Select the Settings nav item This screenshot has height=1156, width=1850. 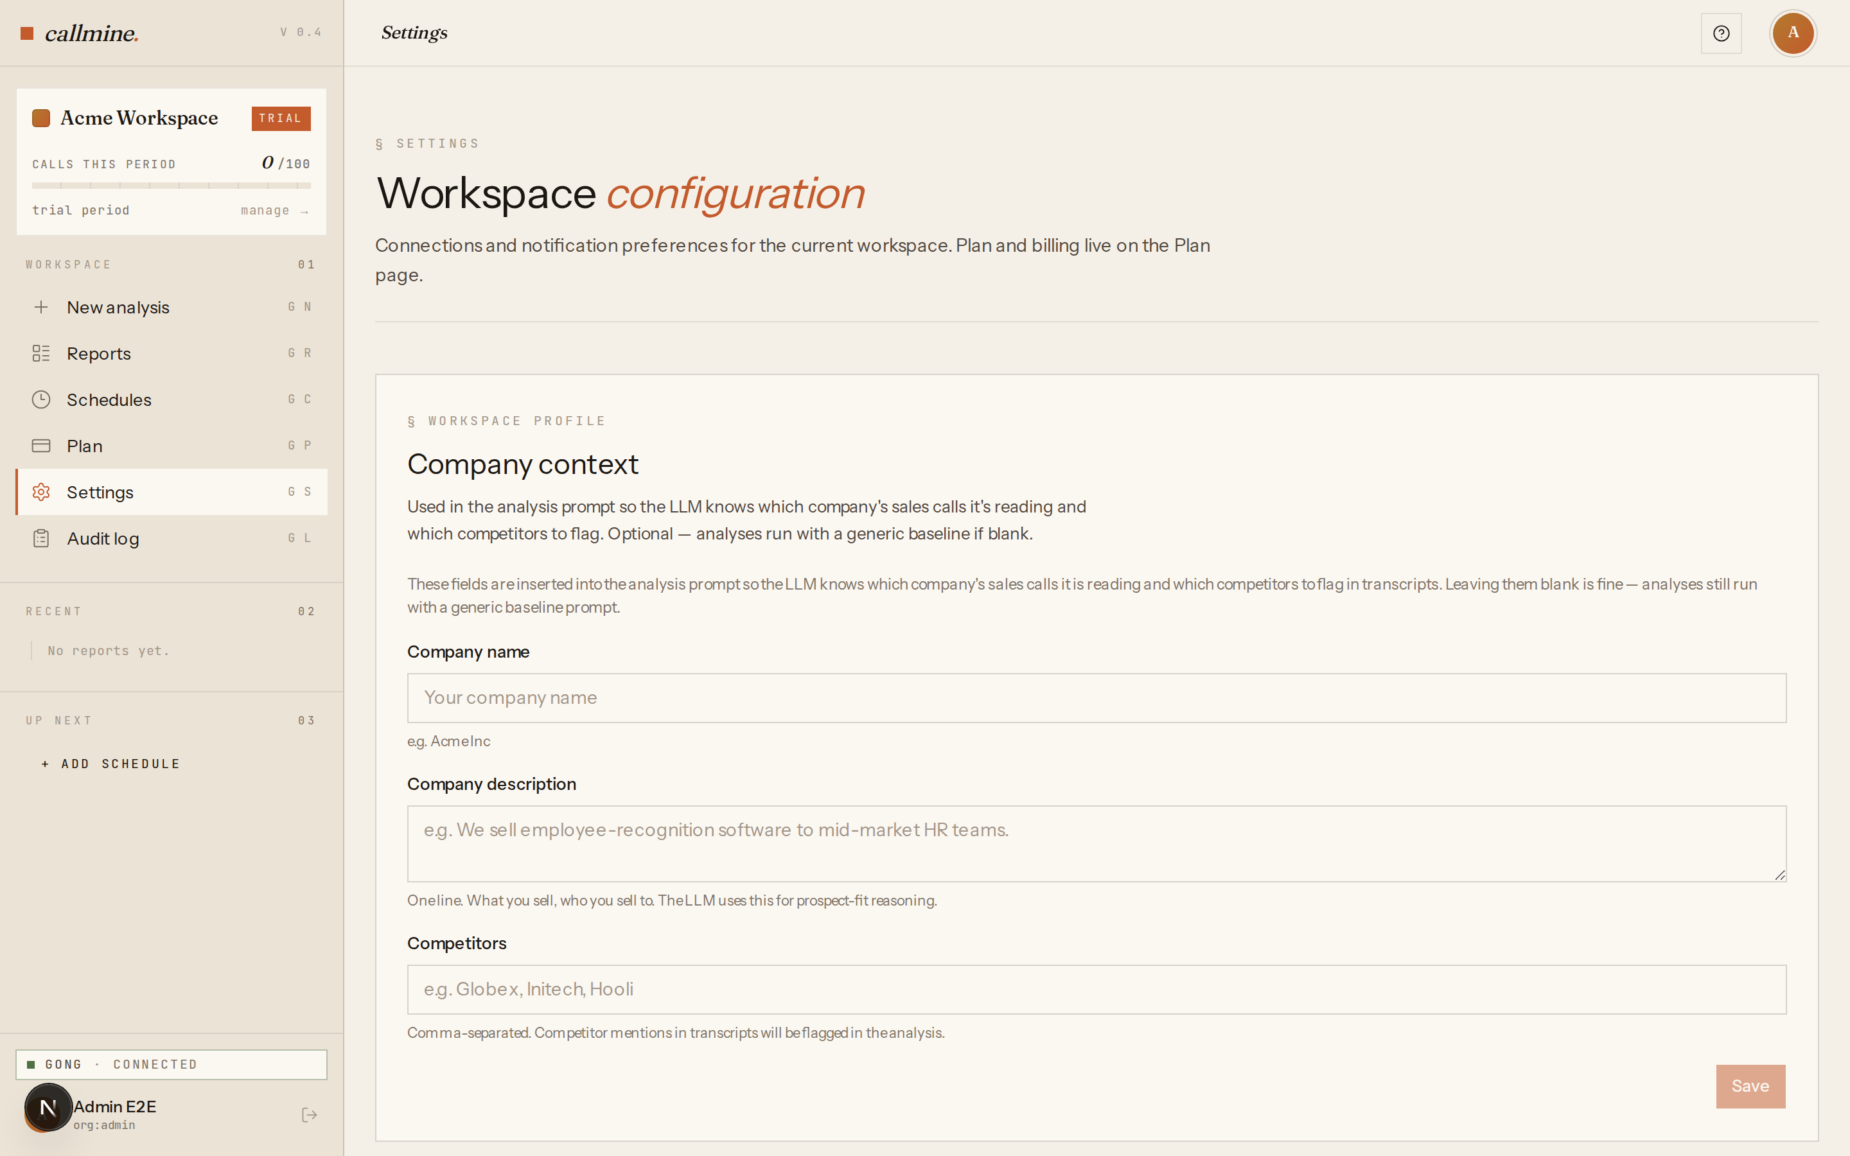point(172,491)
